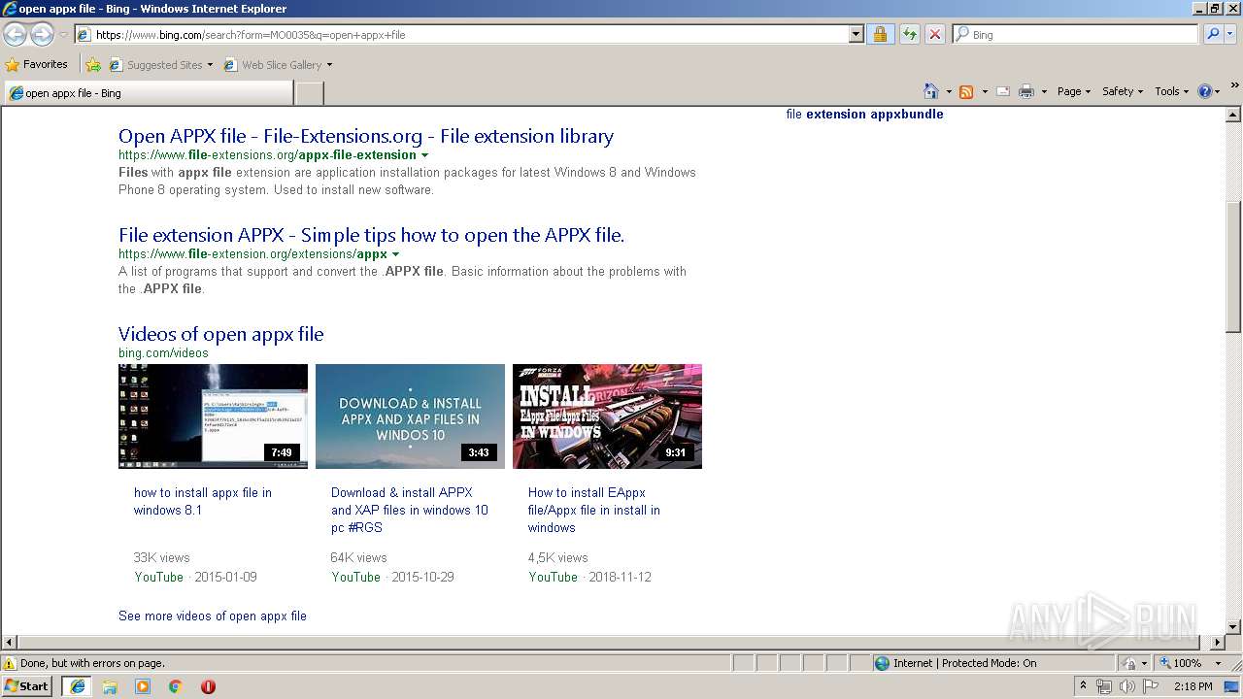The image size is (1243, 699).
Task: Click the scroll down arrow
Action: pyautogui.click(x=1233, y=626)
